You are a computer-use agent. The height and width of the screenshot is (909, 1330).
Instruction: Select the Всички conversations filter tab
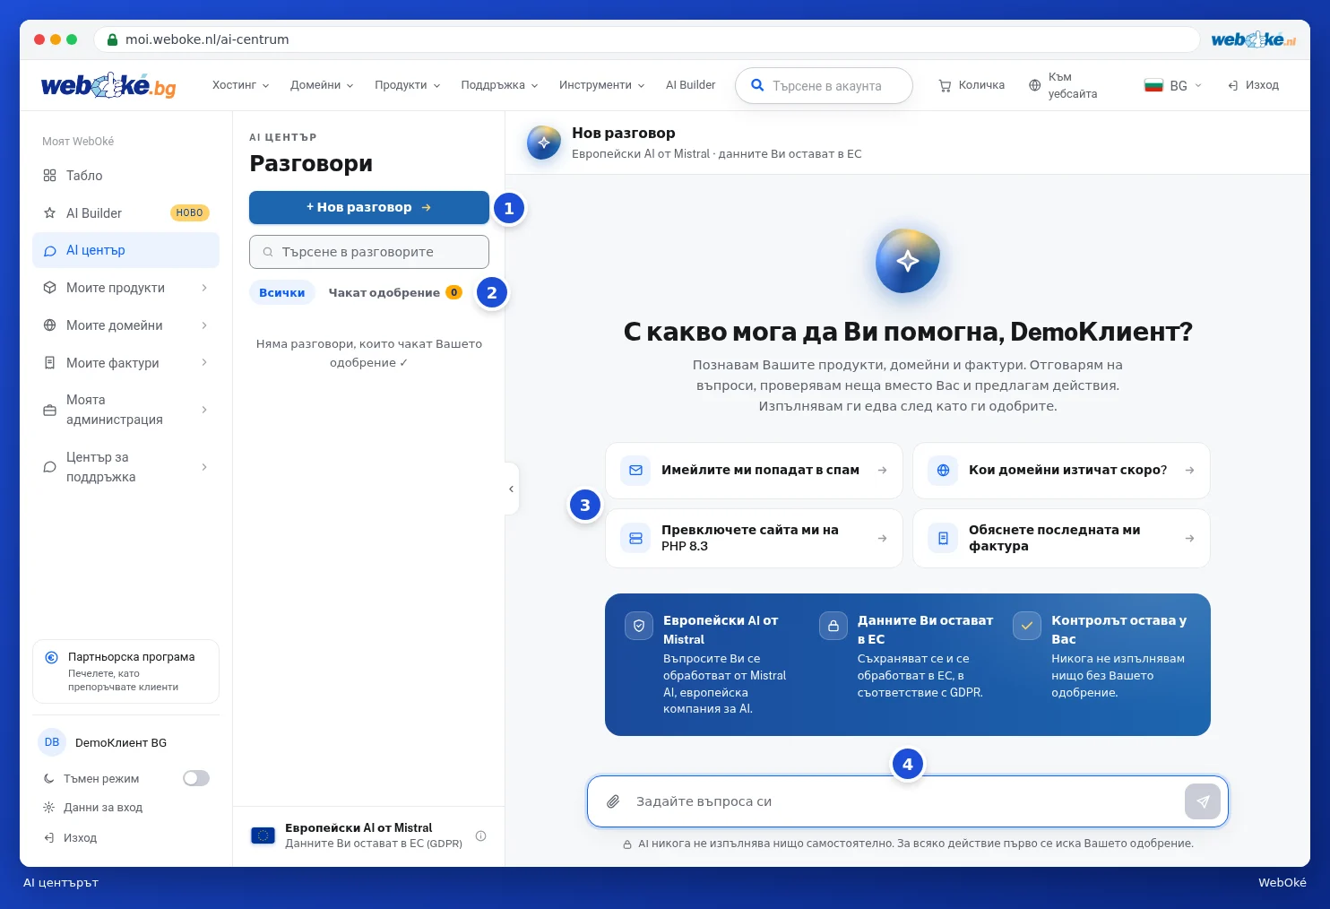282,292
